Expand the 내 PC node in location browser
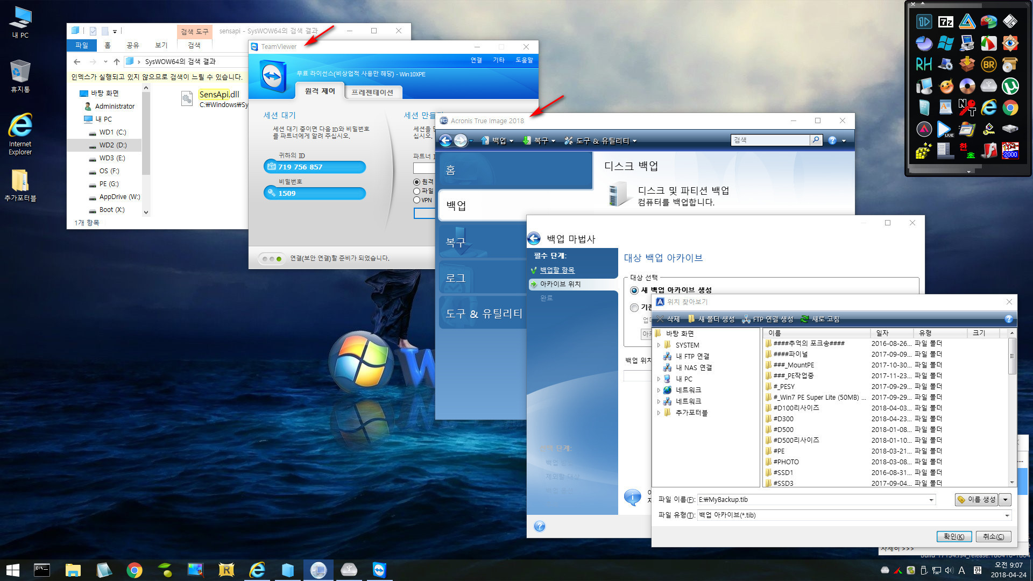 tap(659, 379)
